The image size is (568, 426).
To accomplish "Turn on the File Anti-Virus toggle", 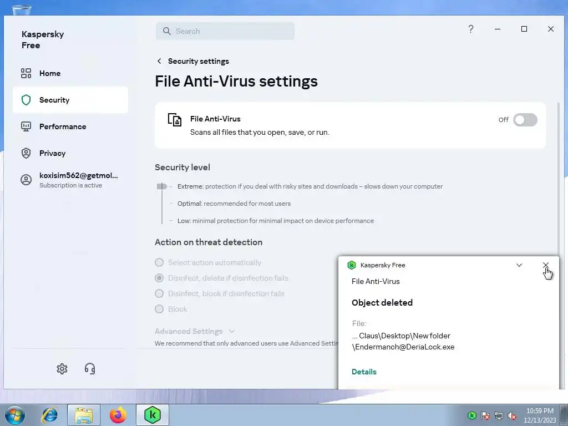I will coord(525,120).
